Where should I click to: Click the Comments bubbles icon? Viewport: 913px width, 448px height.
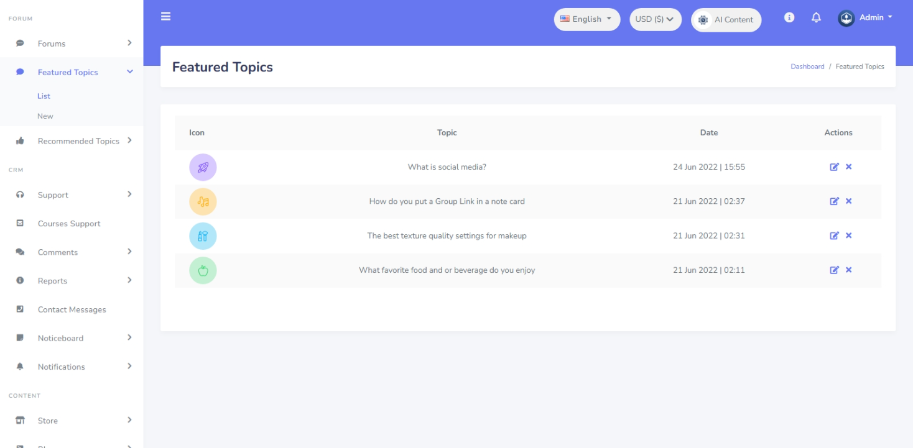[x=20, y=252]
